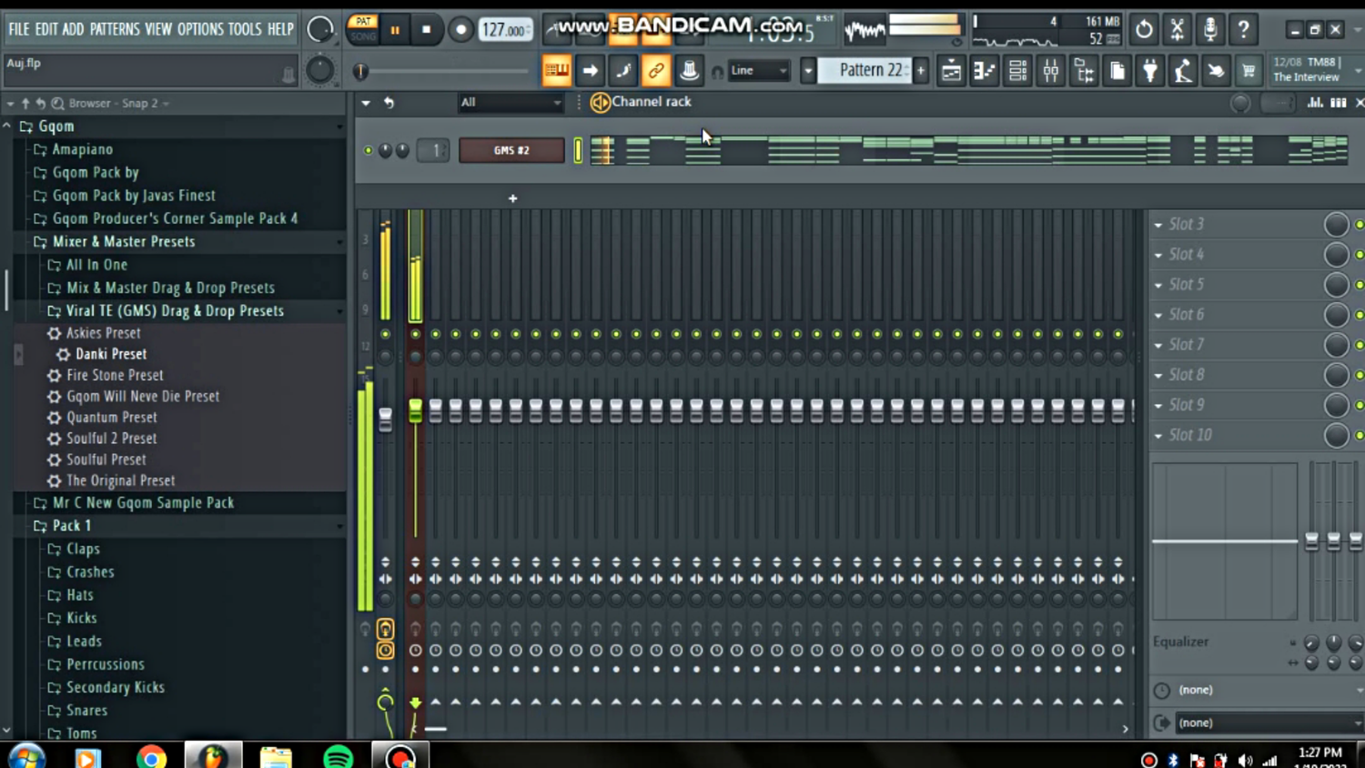Select the Danki Preset in the browser
Screen dimensions: 1365x768
111,354
